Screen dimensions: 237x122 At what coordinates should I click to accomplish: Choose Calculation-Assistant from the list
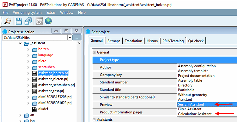[195, 114]
